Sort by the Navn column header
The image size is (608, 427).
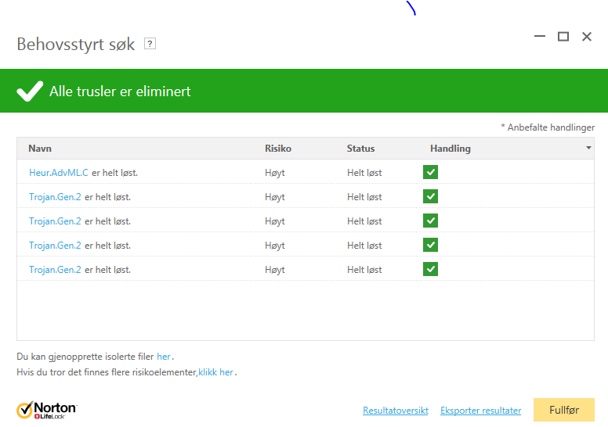(x=40, y=149)
